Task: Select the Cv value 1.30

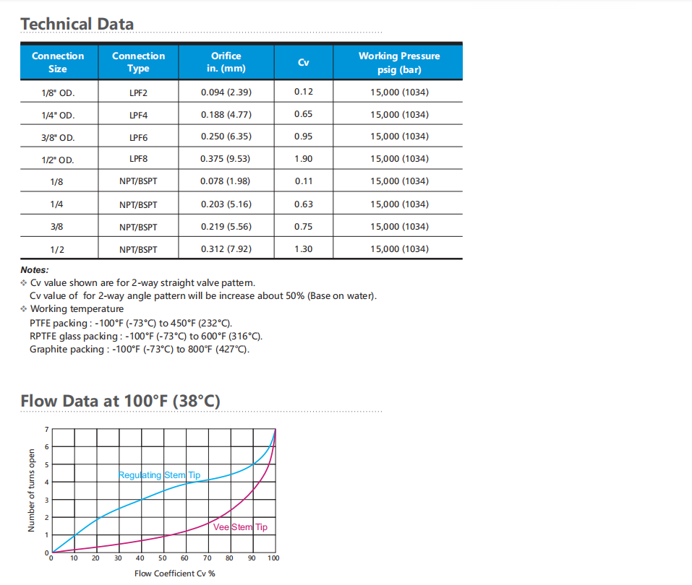Action: coord(304,249)
